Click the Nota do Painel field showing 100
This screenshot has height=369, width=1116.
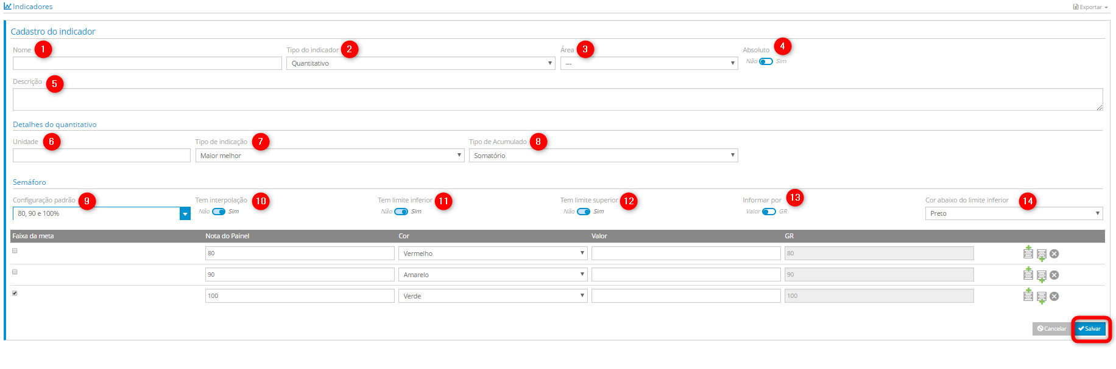click(x=300, y=296)
